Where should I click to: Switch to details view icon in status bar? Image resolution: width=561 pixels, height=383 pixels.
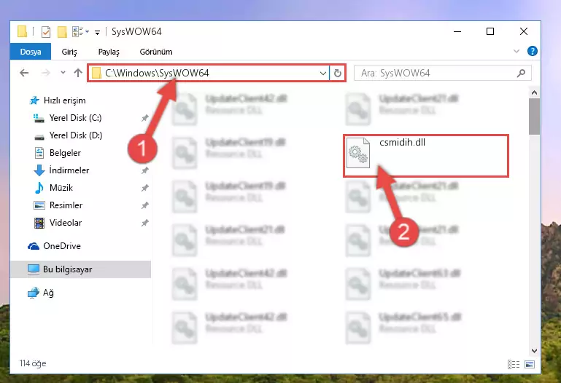[514, 365]
